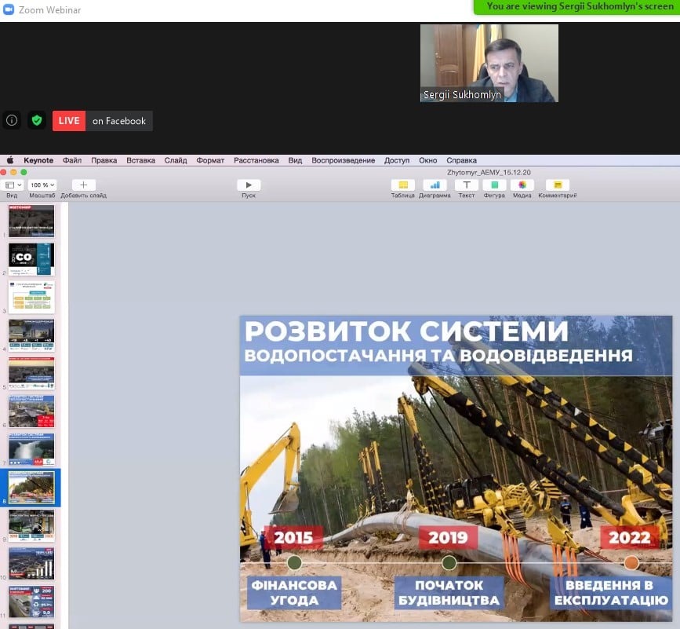
Task: Open the Формат menu
Action: click(210, 160)
